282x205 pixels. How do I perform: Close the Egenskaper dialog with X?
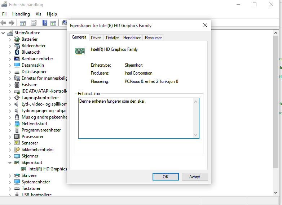pyautogui.click(x=205, y=25)
